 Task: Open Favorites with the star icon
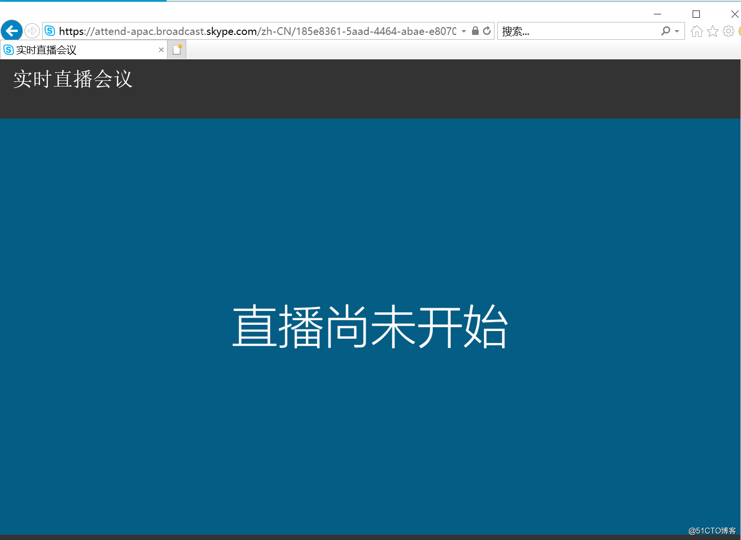[x=713, y=31]
